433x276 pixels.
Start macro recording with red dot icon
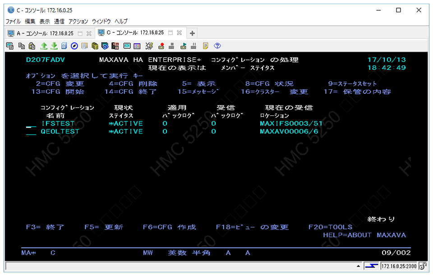pos(161,46)
